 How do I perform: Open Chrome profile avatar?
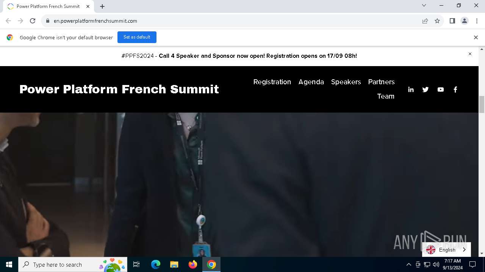coord(464,21)
